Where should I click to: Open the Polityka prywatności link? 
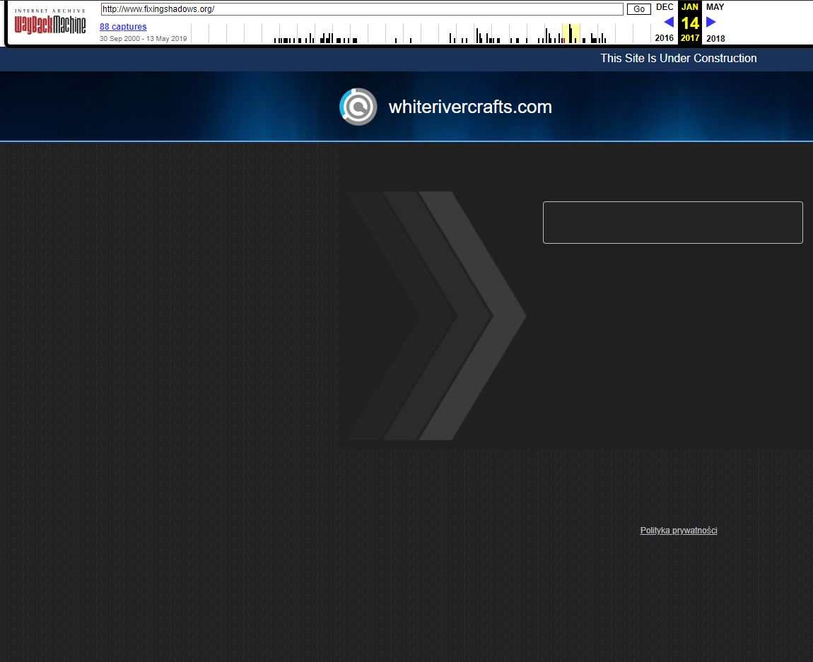click(x=678, y=531)
